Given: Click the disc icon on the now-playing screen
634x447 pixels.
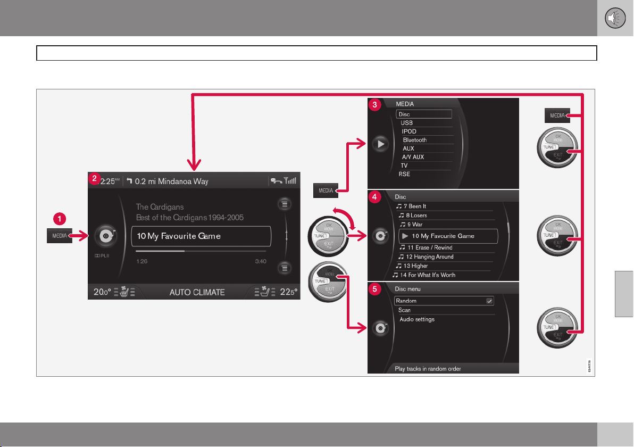Looking at the screenshot, I should tap(106, 235).
